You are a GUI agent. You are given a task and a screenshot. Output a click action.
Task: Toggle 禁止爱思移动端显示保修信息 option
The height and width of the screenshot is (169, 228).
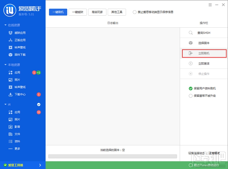click(x=134, y=12)
